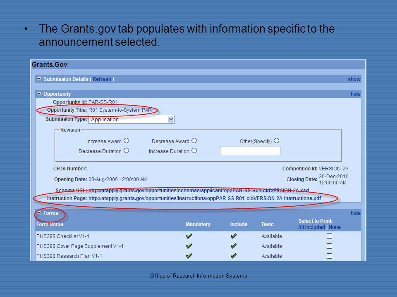Click the Desc column header
Image resolution: width=397 pixels, height=297 pixels.
click(268, 224)
